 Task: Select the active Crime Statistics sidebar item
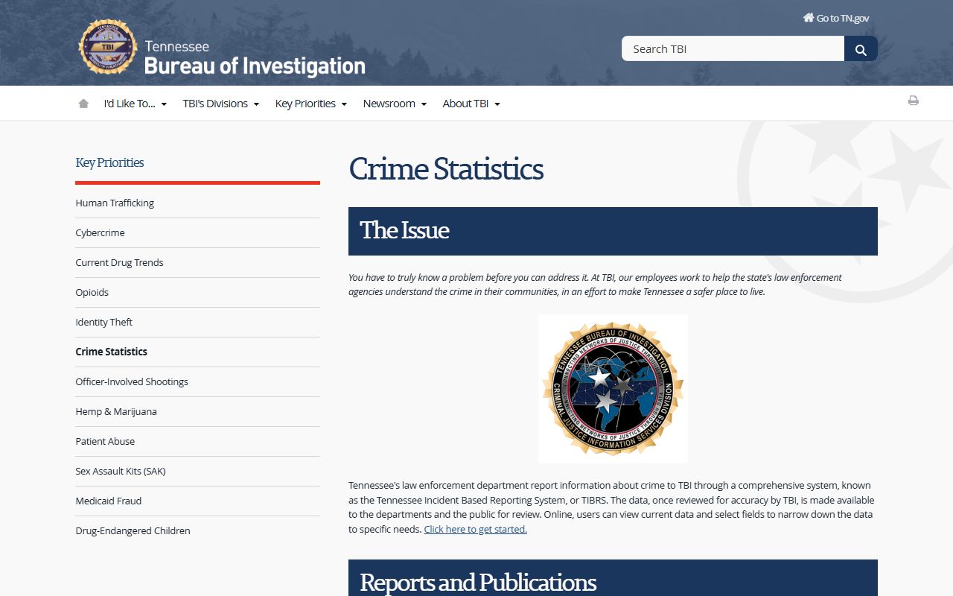(x=112, y=352)
